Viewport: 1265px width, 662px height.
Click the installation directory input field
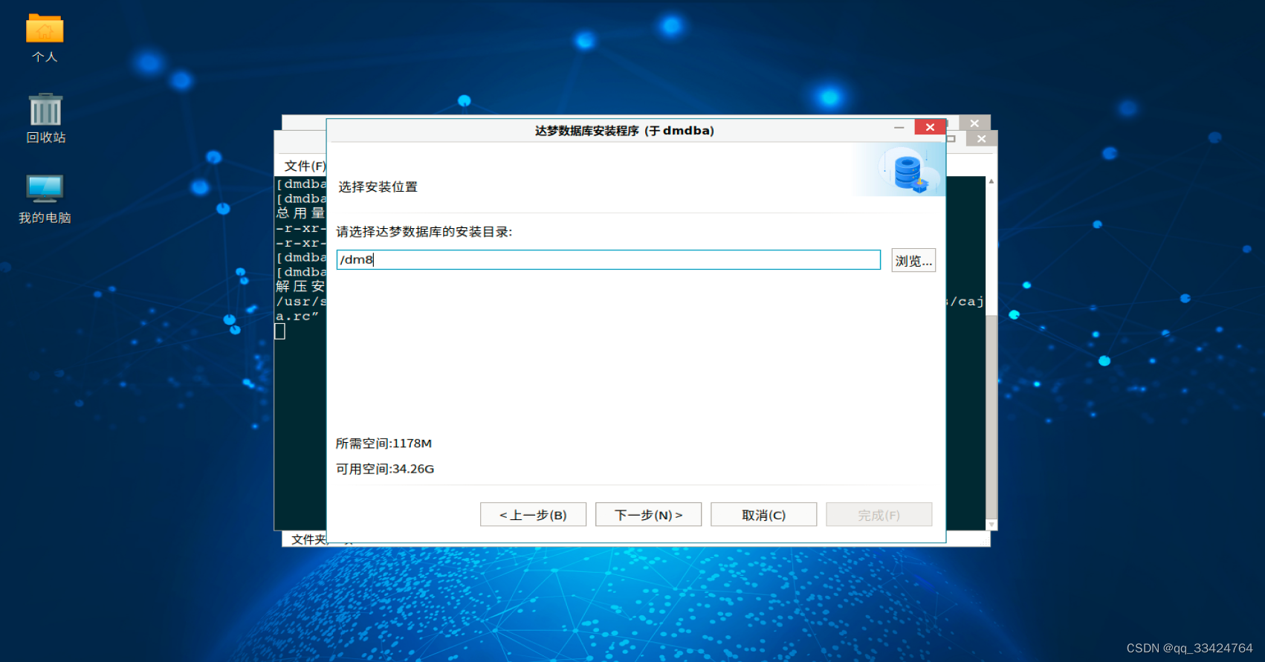(608, 259)
